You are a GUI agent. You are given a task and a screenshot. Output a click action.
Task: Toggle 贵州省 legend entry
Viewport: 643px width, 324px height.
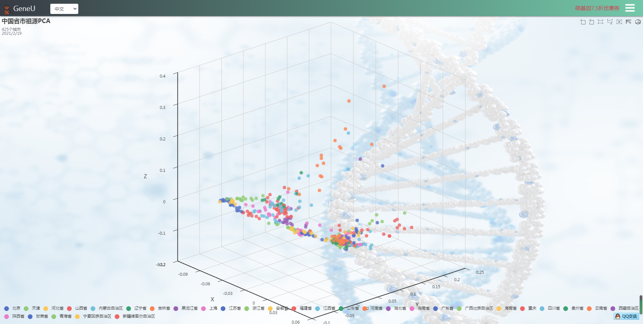pos(573,308)
